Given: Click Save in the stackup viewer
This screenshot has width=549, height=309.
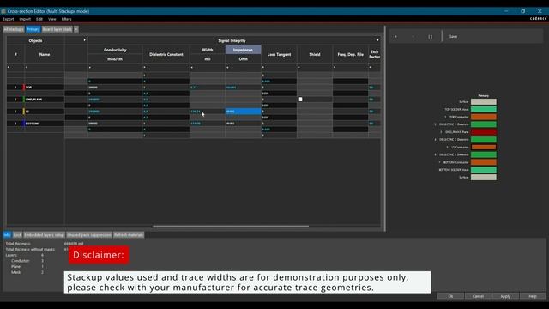Looking at the screenshot, I should coord(453,36).
